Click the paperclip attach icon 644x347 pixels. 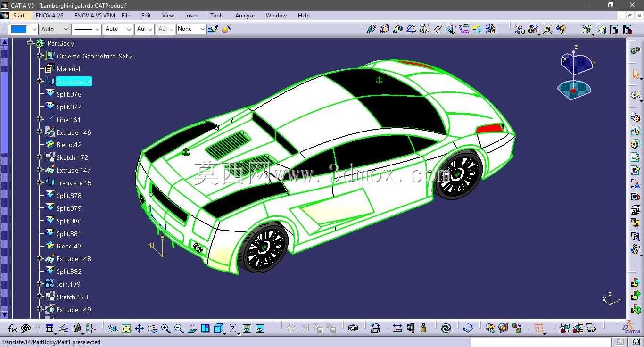437,29
